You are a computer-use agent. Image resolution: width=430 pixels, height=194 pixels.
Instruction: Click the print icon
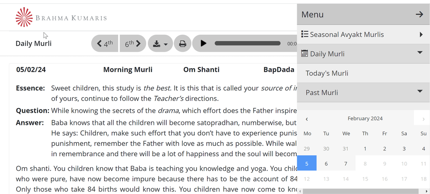[x=182, y=43]
